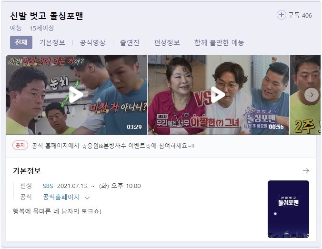Click the 공지 notice badge
Screen dimensions: 322x249
[x=20, y=146]
